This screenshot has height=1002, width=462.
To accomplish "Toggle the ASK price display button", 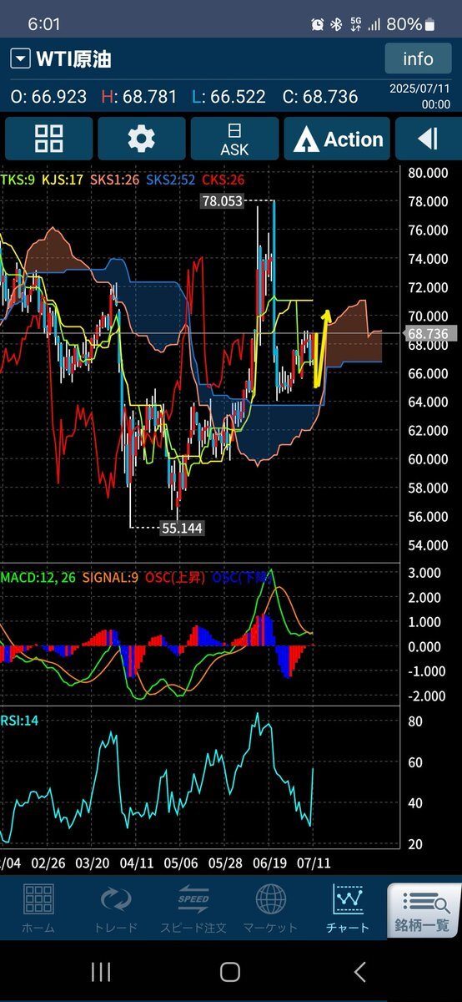I will click(x=234, y=139).
